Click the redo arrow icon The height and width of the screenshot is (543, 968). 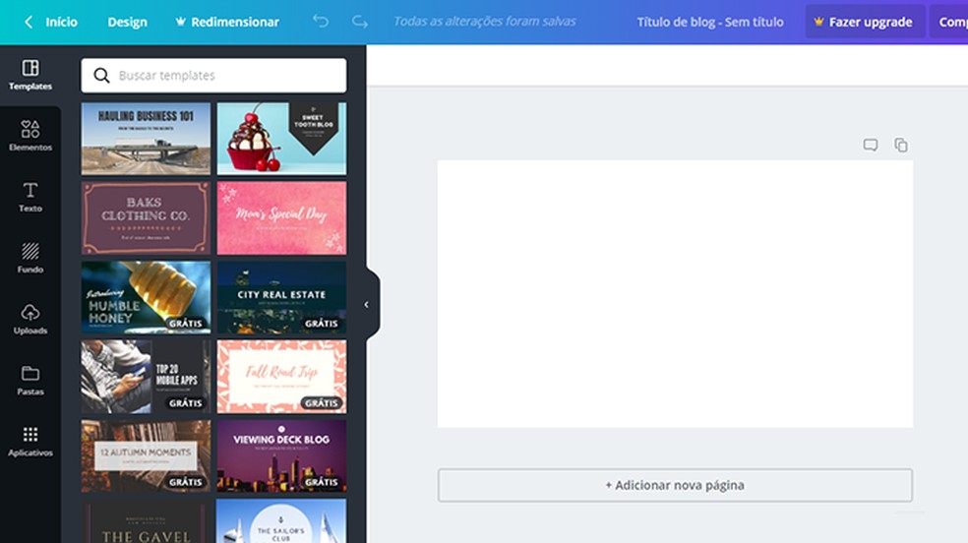pyautogui.click(x=360, y=22)
